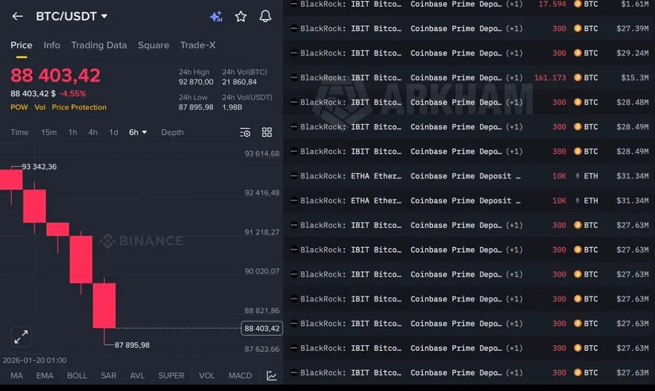Viewport: 655px width, 391px height.
Task: Click the BTC coin icon in the $27.39M row
Action: tap(578, 28)
